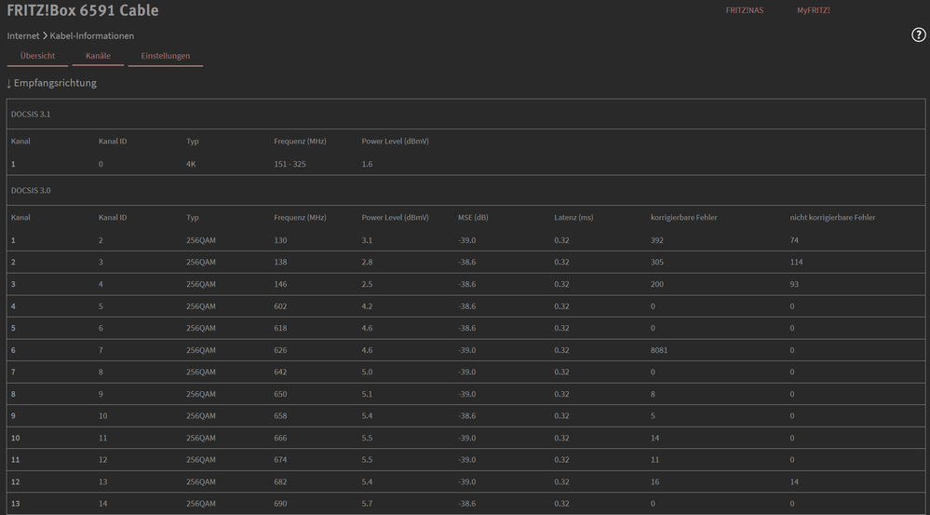The height and width of the screenshot is (515, 930).
Task: Select power level 5.0 cell
Action: tap(367, 372)
